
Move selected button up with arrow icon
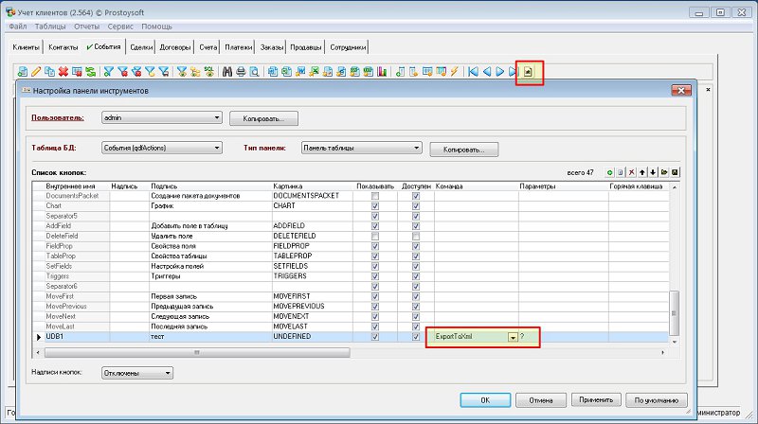tap(642, 173)
